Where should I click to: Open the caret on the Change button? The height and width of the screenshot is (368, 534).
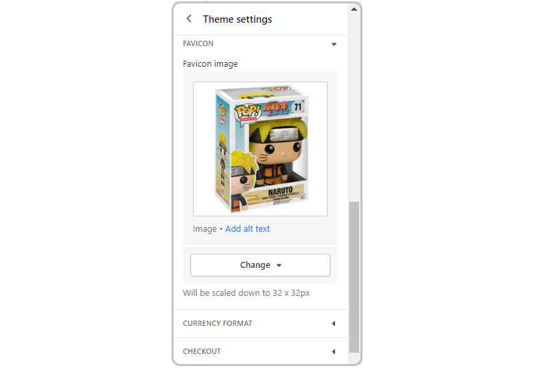point(279,265)
